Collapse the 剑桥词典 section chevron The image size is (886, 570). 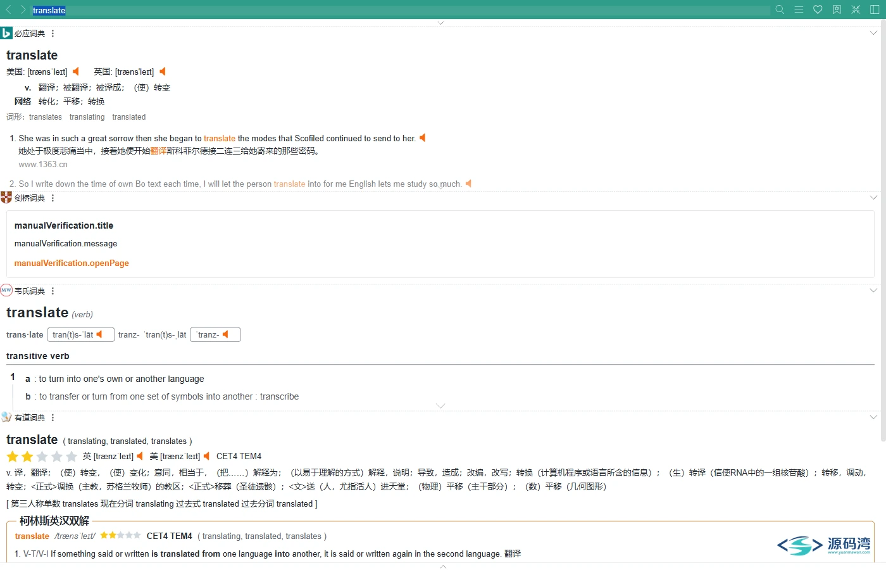(x=873, y=198)
